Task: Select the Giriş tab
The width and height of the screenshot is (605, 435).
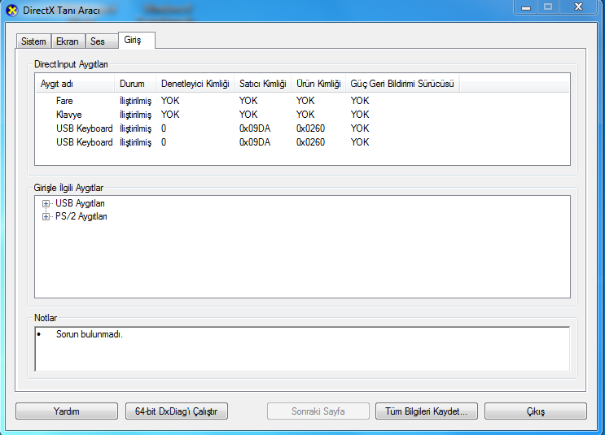Action: 137,40
